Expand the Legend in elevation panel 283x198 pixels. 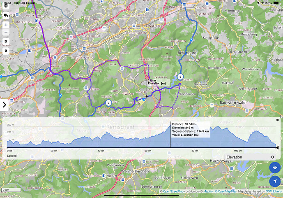coord(12,156)
